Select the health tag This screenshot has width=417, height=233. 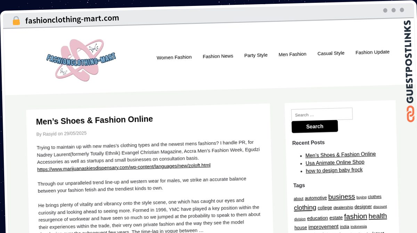pos(378,216)
